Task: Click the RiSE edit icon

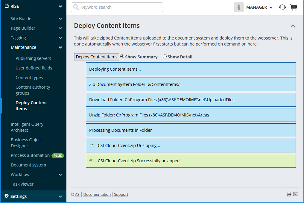Action: pos(7,6)
